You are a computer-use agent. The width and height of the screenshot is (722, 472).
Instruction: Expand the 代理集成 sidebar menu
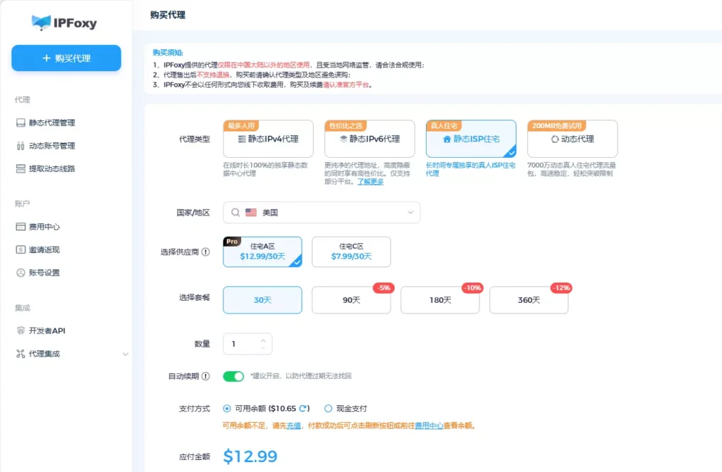pyautogui.click(x=126, y=354)
